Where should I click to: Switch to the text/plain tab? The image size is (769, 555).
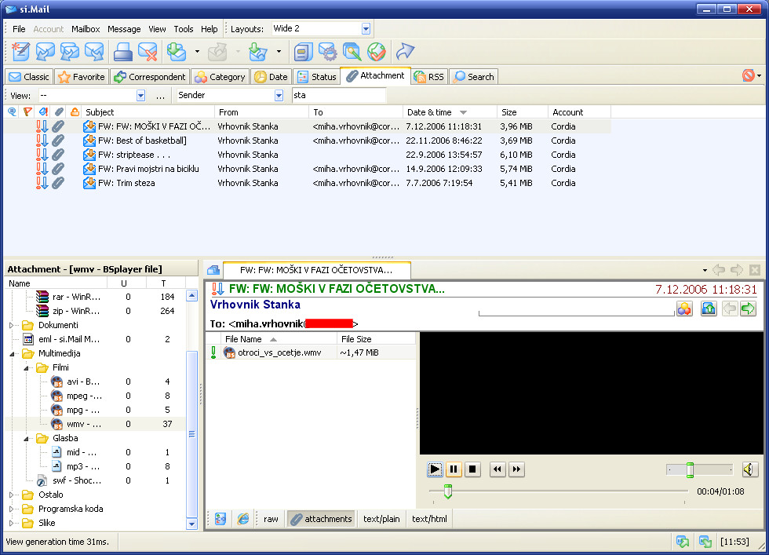(x=381, y=519)
